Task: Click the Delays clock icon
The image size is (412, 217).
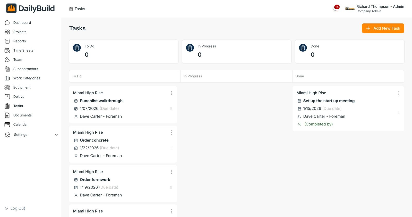Action: coord(7,97)
